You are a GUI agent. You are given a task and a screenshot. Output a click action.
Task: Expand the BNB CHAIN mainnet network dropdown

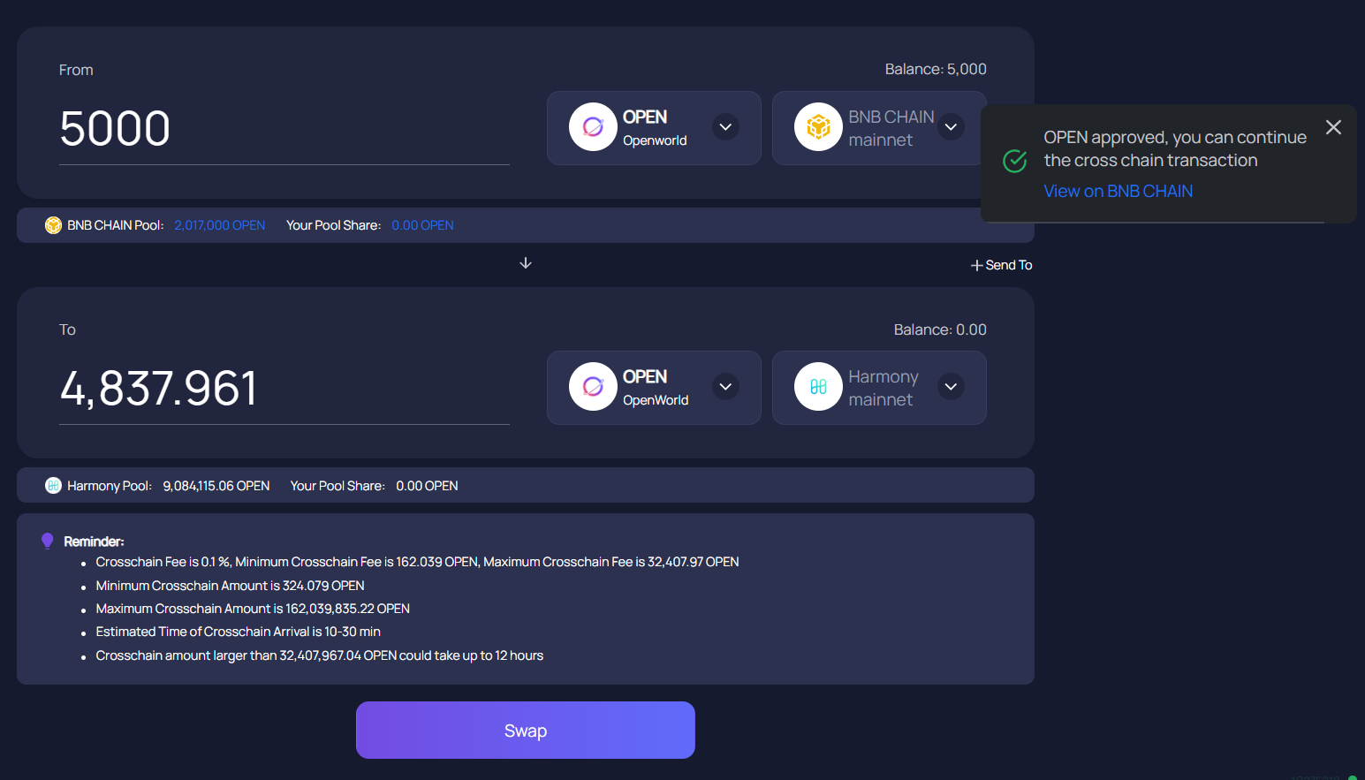click(x=951, y=127)
